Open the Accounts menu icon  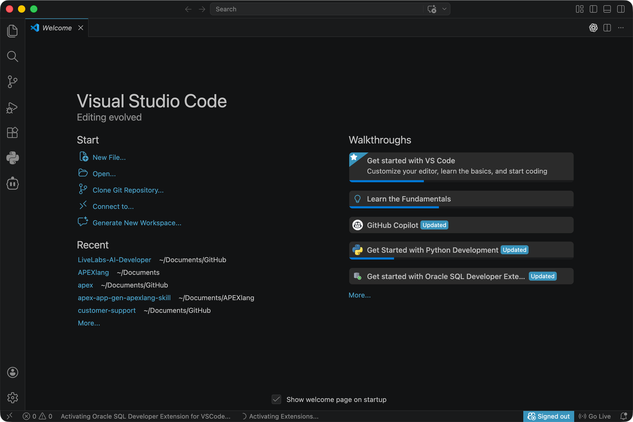coord(12,373)
